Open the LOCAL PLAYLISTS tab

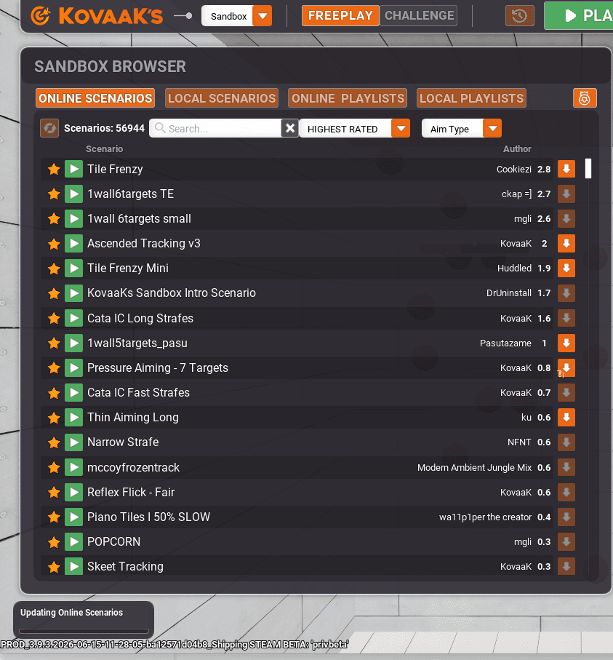coord(471,98)
